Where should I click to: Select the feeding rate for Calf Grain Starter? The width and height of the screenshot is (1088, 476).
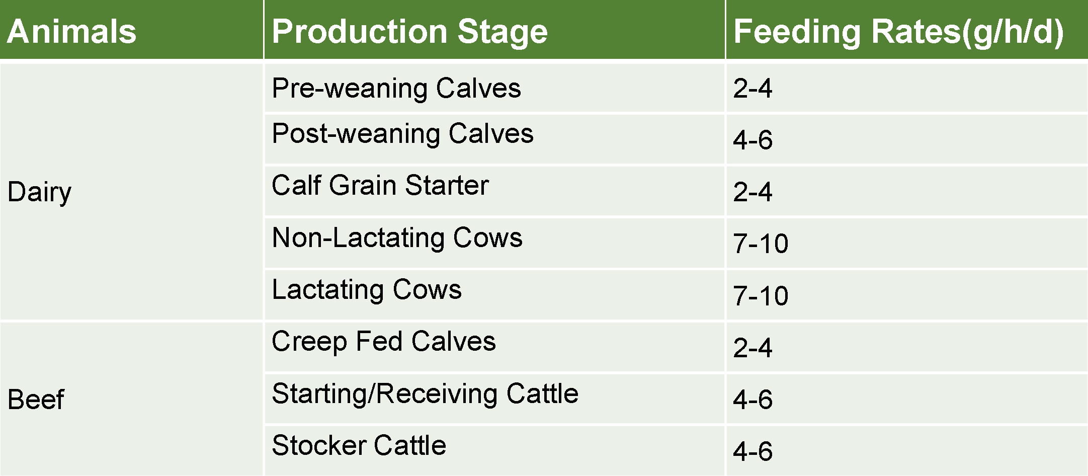(x=907, y=191)
